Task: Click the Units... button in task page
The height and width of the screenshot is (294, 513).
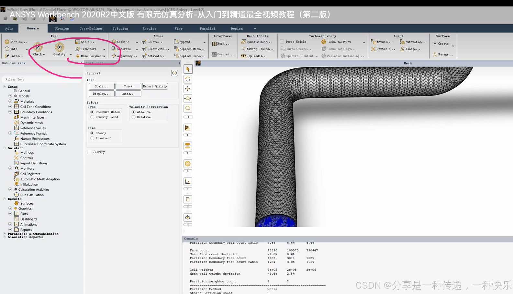Action: coord(128,94)
